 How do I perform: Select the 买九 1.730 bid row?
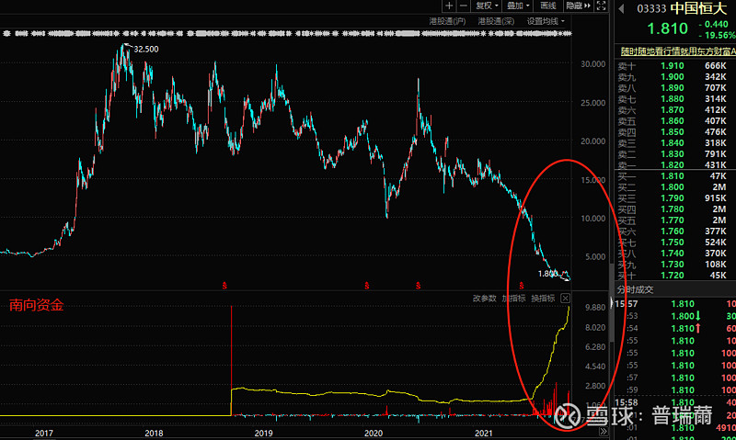pyautogui.click(x=675, y=265)
